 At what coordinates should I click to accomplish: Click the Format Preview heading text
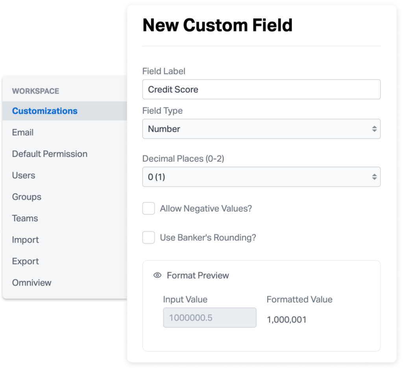tap(198, 276)
